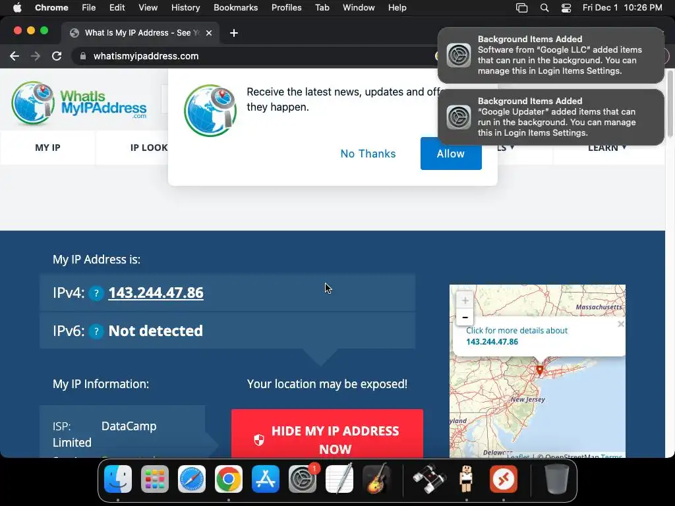675x506 pixels.
Task: Click the menu bar date and time
Action: click(622, 7)
